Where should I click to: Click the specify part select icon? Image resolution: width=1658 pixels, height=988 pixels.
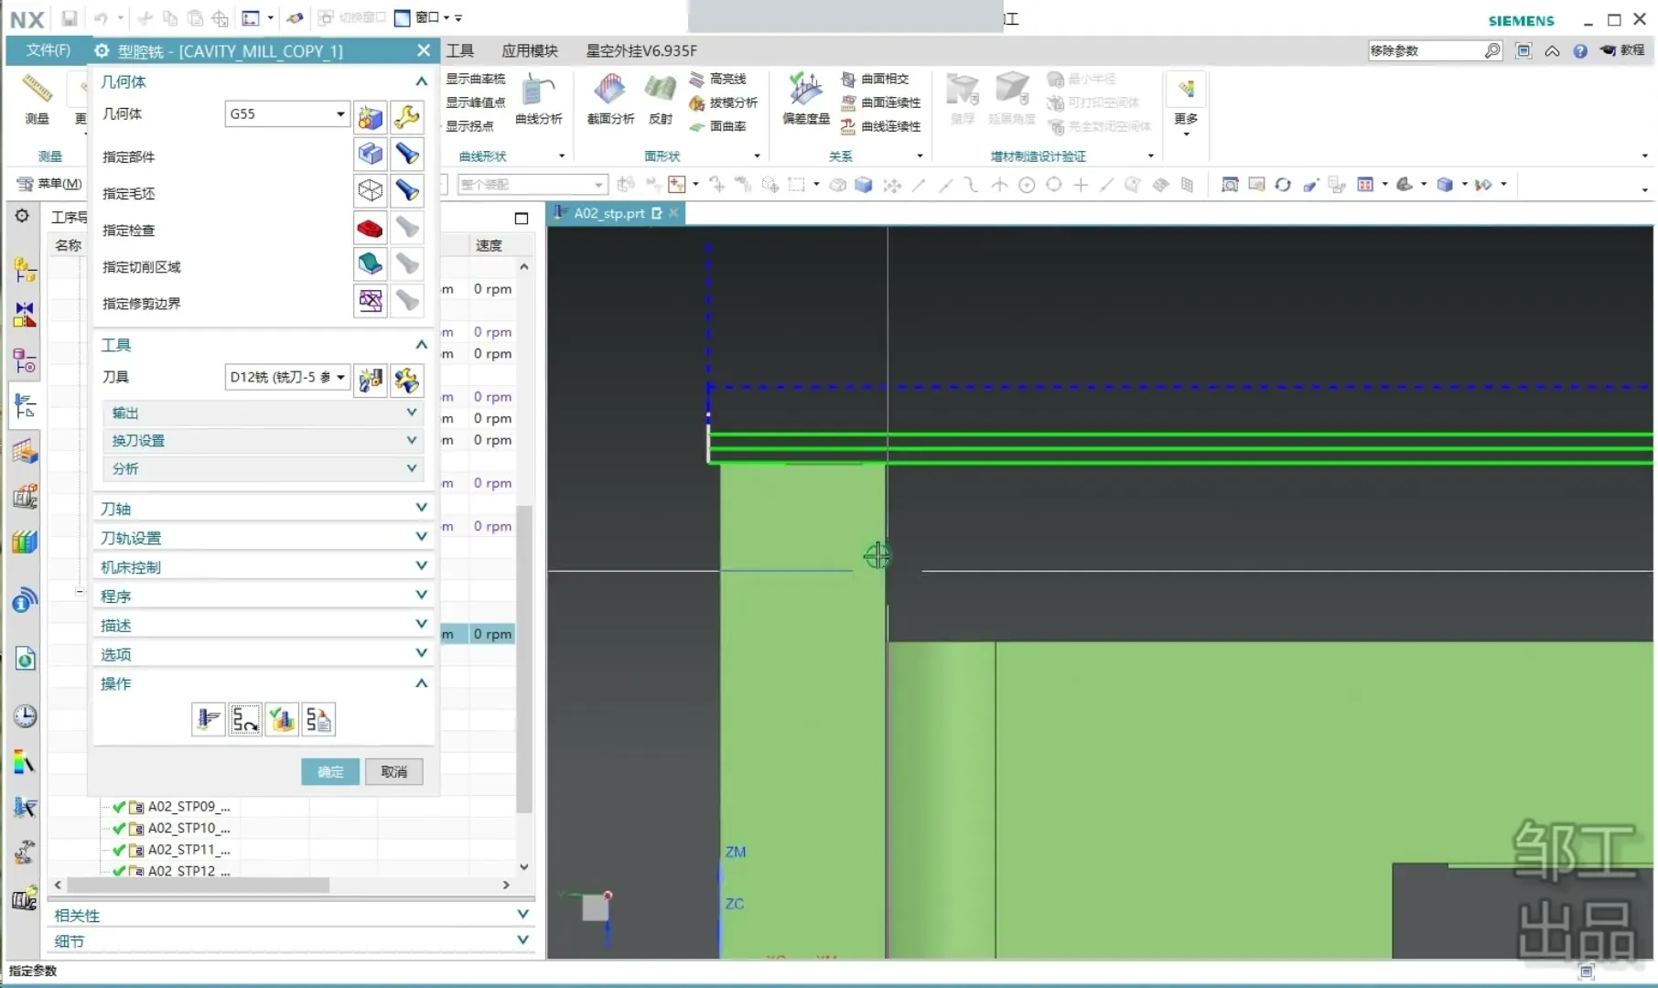(x=371, y=155)
